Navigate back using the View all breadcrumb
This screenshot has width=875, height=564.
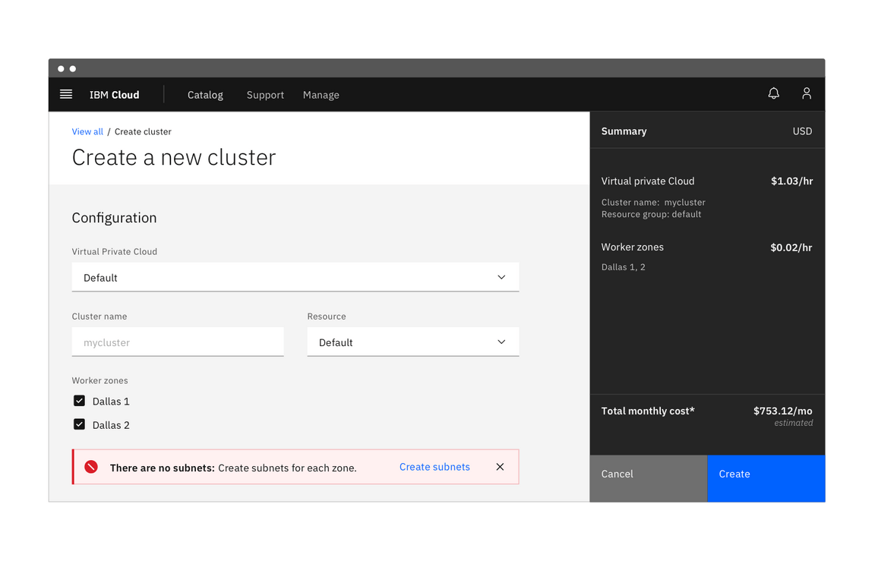(x=87, y=131)
